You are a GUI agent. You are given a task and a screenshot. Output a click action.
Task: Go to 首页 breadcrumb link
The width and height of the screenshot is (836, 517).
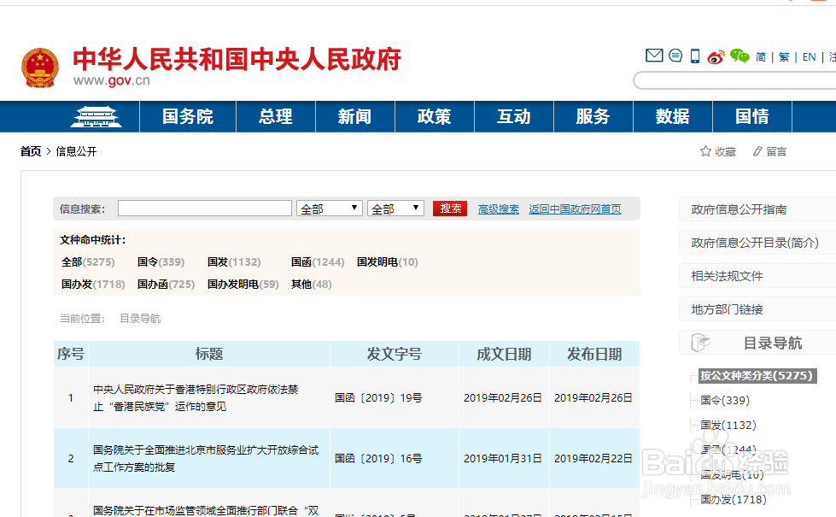[x=31, y=151]
